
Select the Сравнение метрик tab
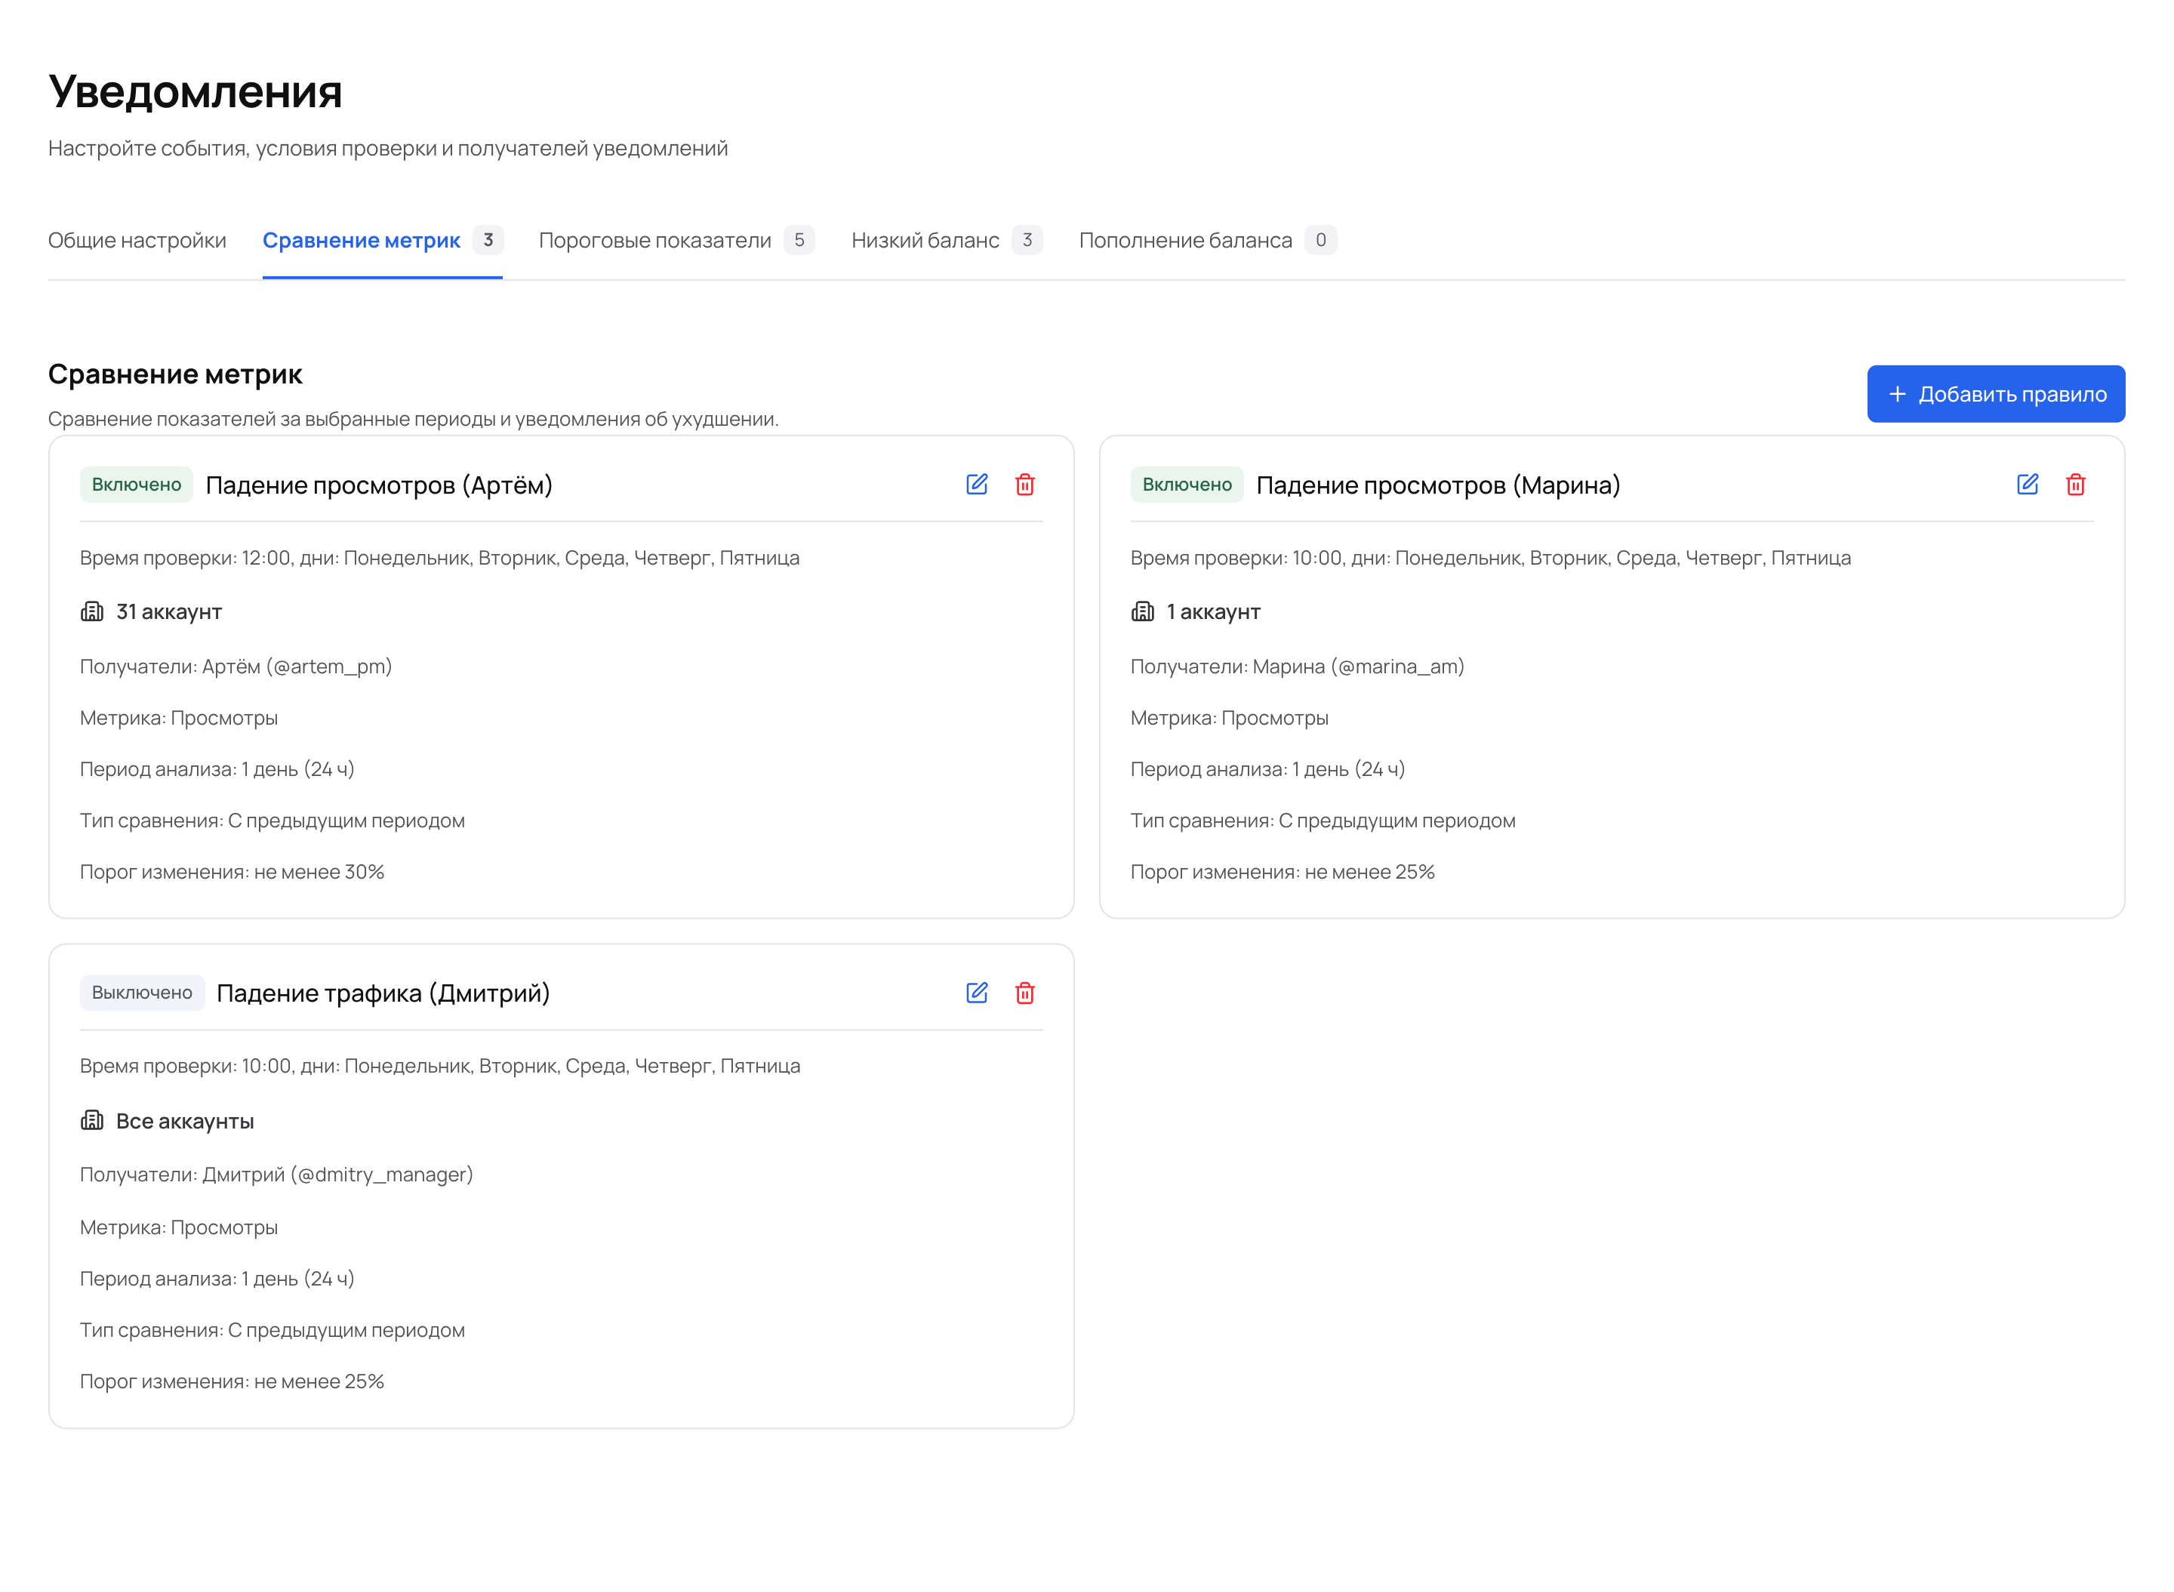click(382, 240)
